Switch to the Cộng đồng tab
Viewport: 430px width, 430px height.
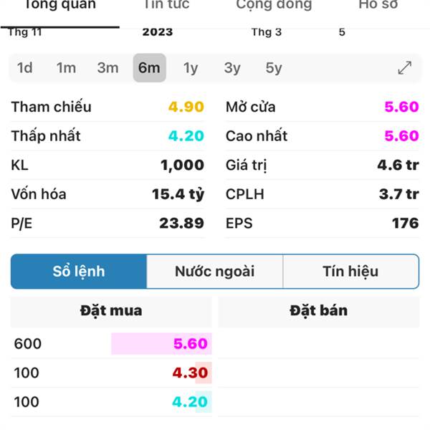274,5
